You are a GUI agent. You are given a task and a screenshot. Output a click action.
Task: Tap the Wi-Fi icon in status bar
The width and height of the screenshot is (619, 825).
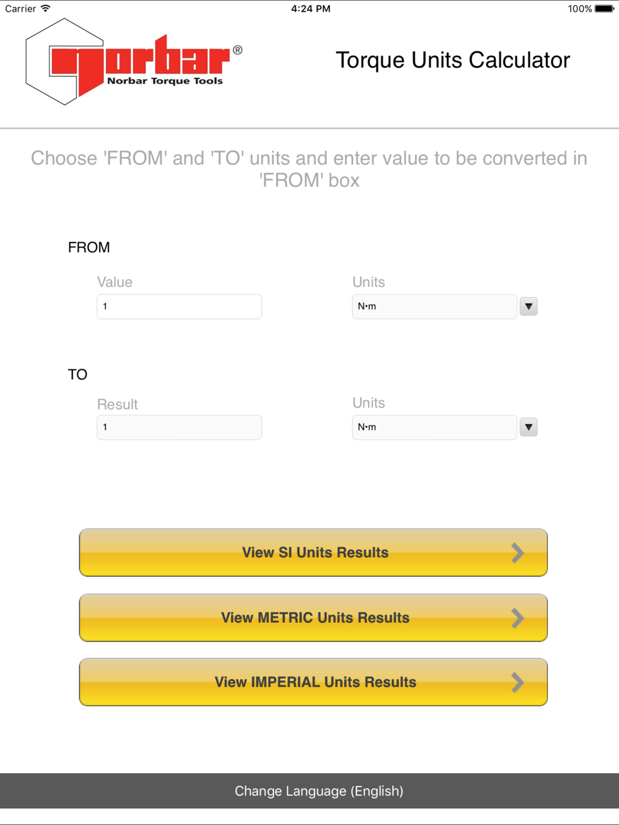pyautogui.click(x=46, y=9)
